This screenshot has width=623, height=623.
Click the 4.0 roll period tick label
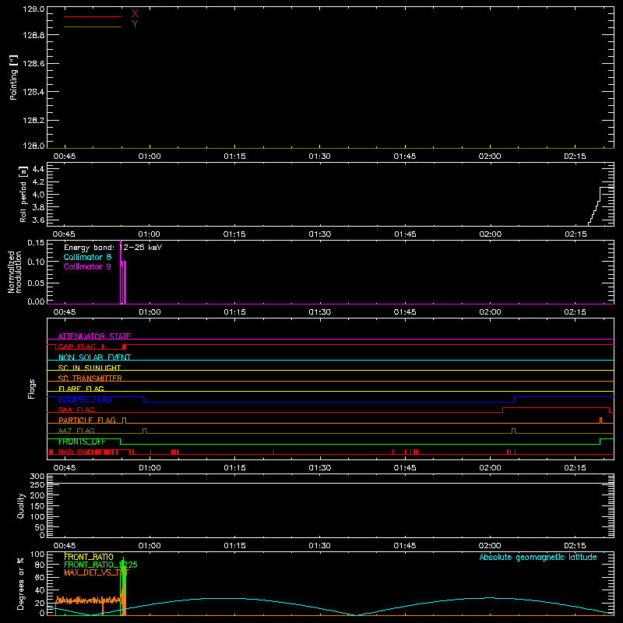tap(38, 195)
